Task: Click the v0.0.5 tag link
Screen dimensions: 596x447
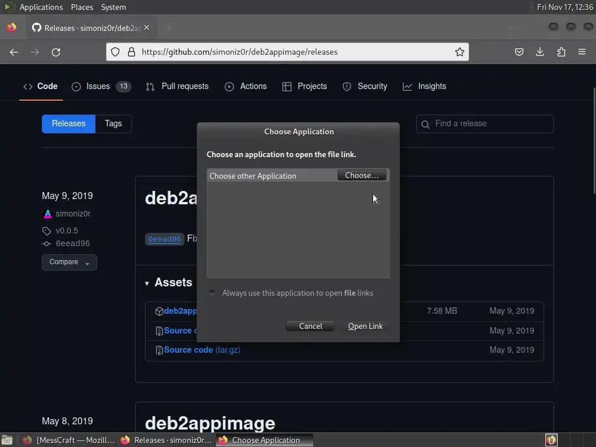Action: click(x=66, y=230)
